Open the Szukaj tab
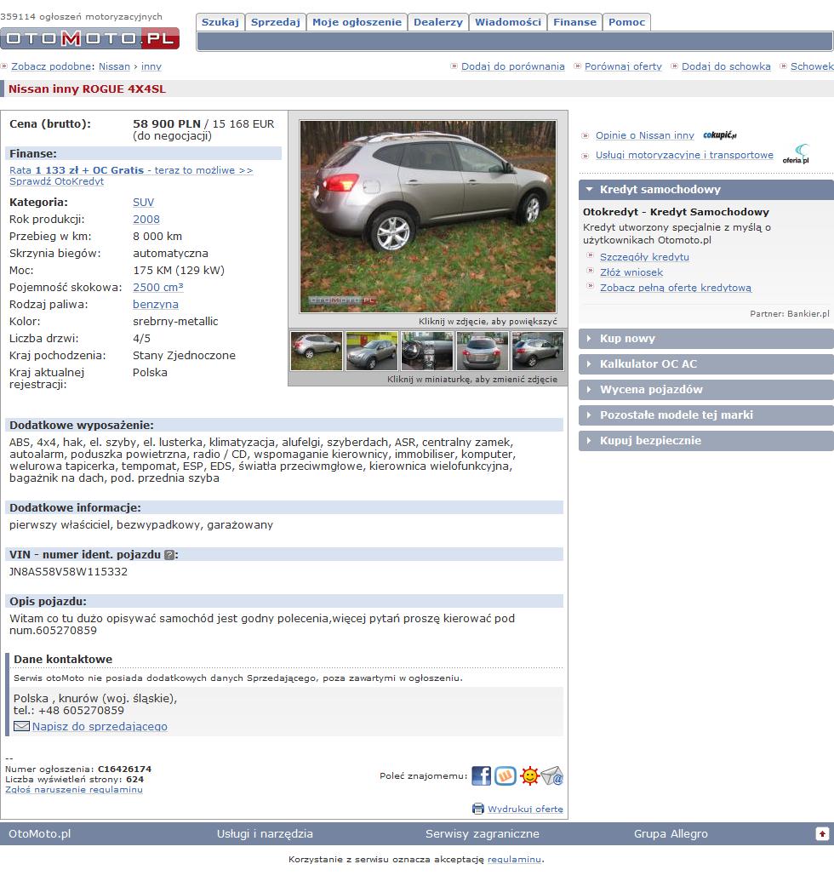The width and height of the screenshot is (834, 881). (x=220, y=22)
